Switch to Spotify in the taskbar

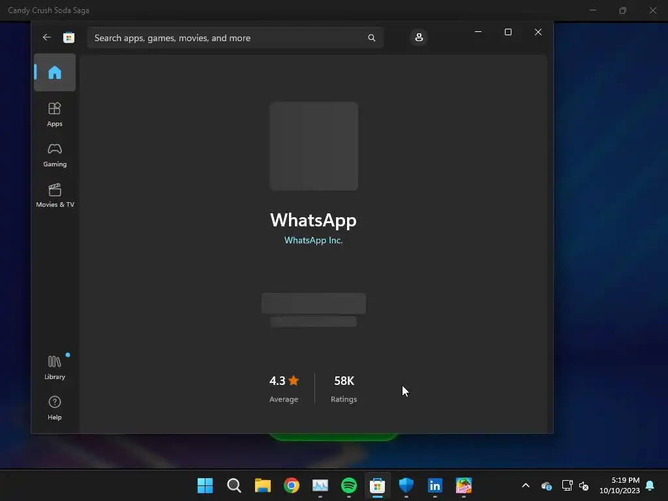point(349,485)
